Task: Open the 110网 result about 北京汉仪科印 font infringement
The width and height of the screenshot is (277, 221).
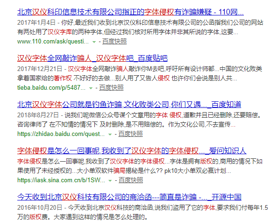Action: (130, 12)
